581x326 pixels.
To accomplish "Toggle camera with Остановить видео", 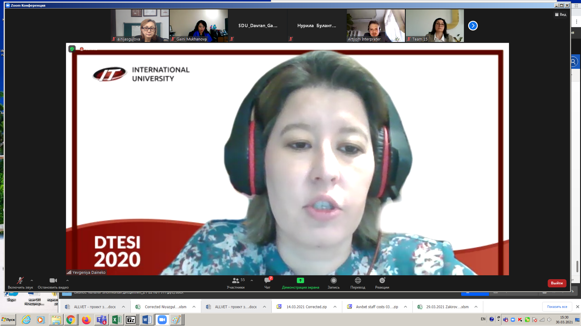I will point(53,283).
